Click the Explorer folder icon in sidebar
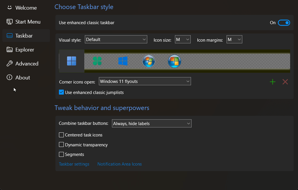 click(10, 49)
